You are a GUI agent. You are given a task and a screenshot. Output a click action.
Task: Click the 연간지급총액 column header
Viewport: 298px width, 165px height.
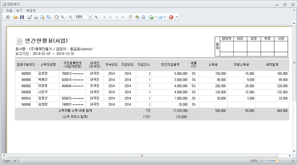[170, 65]
